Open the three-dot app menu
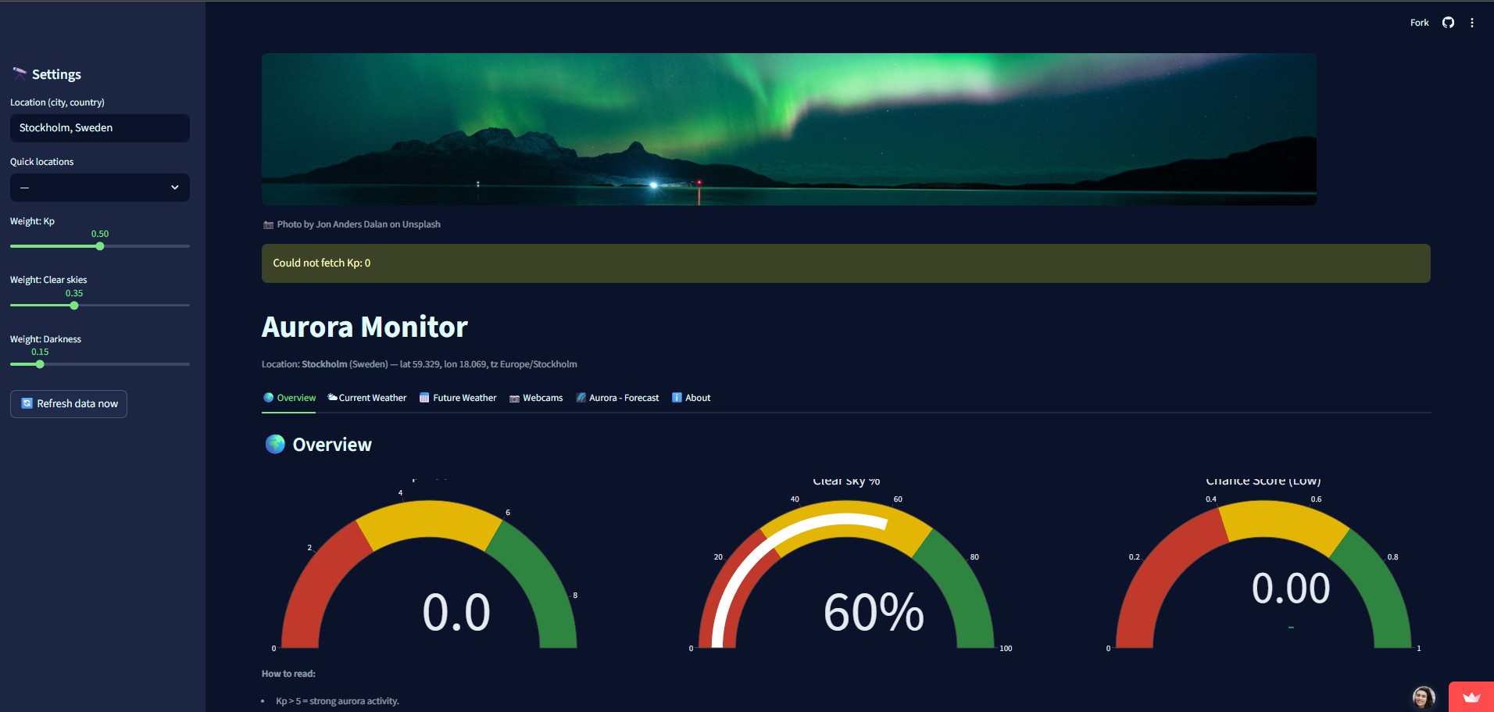This screenshot has height=712, width=1494. tap(1472, 23)
